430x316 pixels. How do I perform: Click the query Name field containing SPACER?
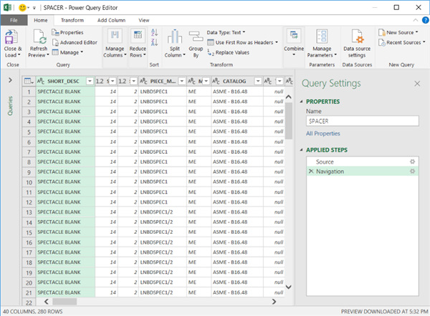click(x=362, y=121)
